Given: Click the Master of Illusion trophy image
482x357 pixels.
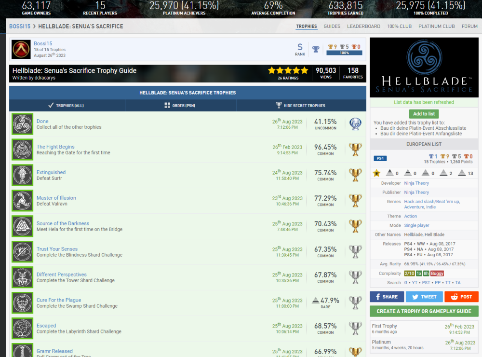Looking at the screenshot, I should [x=22, y=201].
